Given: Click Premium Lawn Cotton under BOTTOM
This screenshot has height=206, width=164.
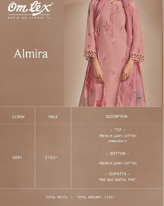Looking at the screenshot, I should click(118, 163).
